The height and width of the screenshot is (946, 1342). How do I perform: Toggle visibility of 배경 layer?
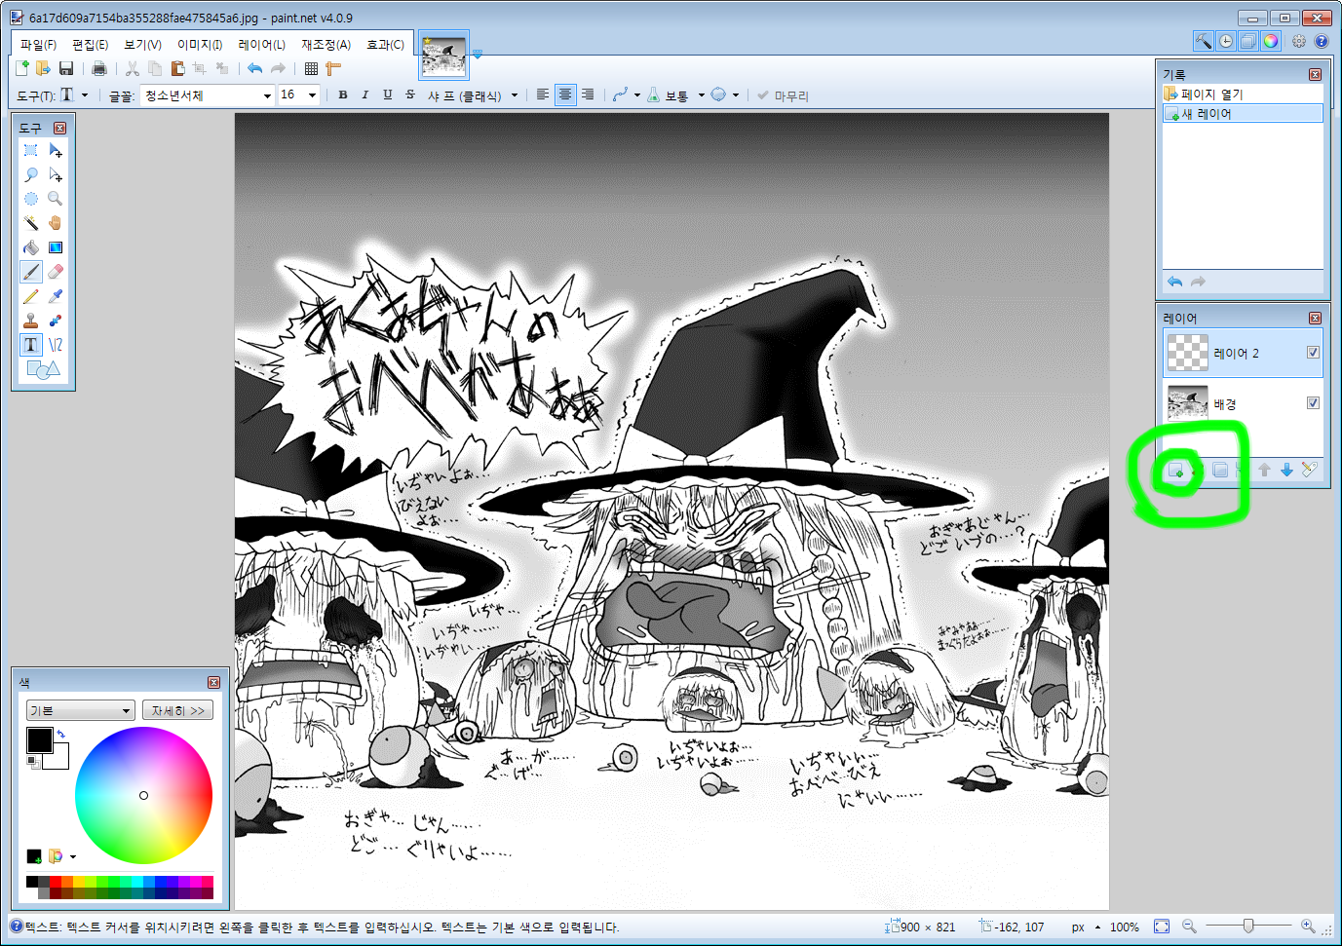point(1313,403)
